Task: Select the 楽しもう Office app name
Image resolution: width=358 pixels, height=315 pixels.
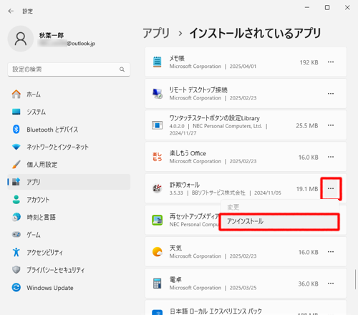Action: tap(188, 153)
